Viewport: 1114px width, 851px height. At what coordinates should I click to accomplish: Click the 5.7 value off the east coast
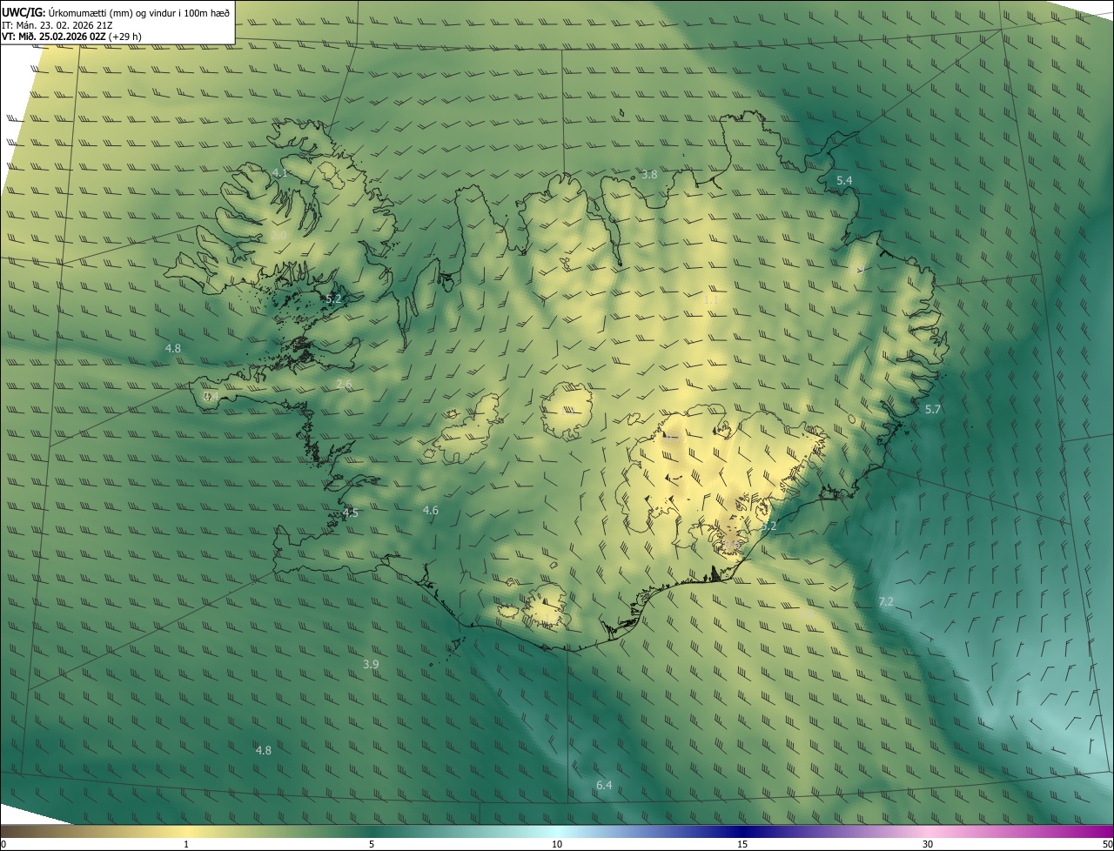pos(933,409)
